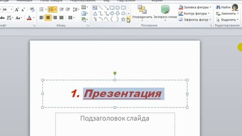
Task: Increase font size with the large A button
Action: click(x=17, y=10)
